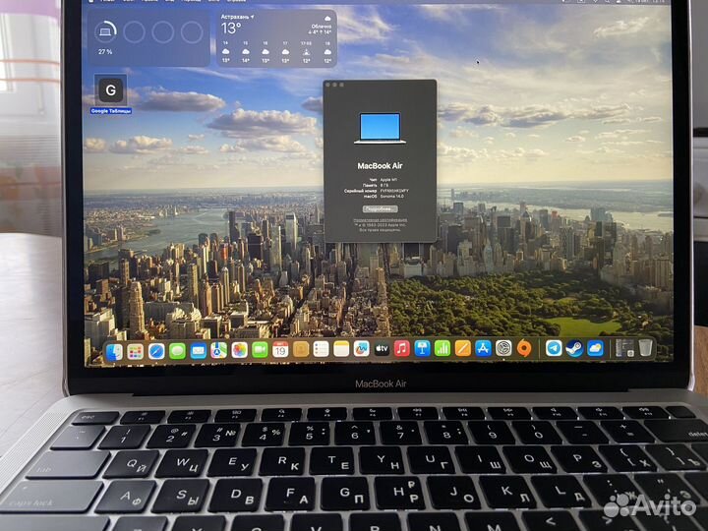Select the Google Таблицы desktop shortcut

click(x=110, y=94)
